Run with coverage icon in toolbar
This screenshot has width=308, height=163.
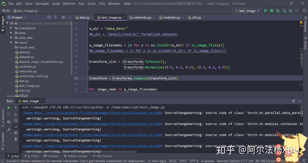click(278, 11)
